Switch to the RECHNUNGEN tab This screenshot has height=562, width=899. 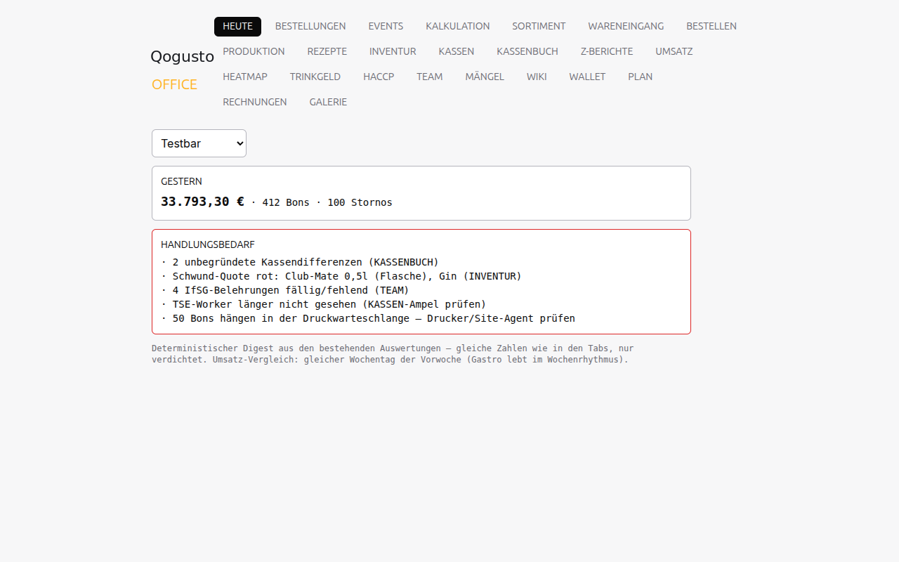point(255,102)
